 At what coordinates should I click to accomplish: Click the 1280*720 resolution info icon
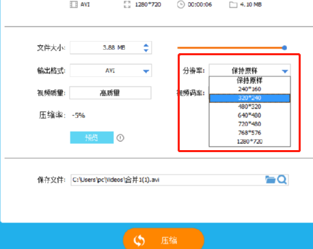coord(127,5)
